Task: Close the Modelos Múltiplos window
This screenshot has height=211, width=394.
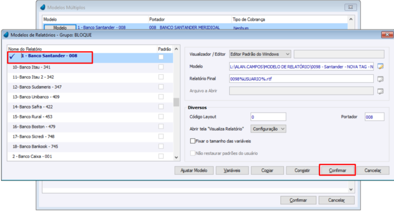Action: 351,7
